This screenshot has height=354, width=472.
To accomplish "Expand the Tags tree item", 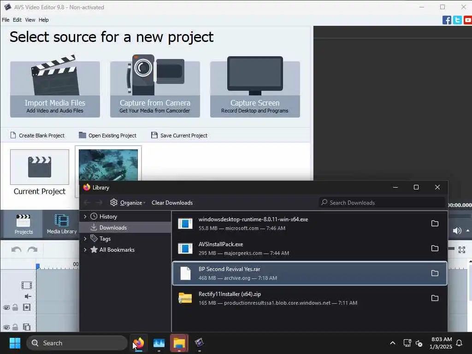I will (x=85, y=239).
